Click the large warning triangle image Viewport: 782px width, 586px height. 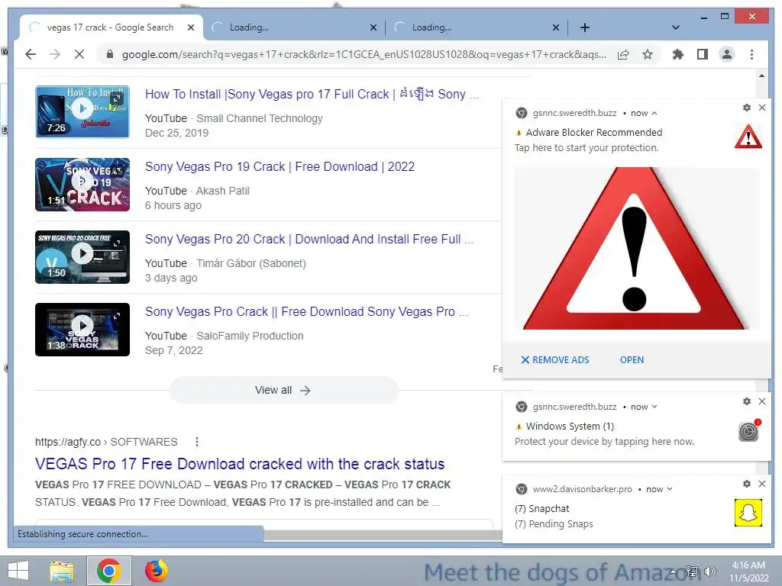pyautogui.click(x=636, y=248)
